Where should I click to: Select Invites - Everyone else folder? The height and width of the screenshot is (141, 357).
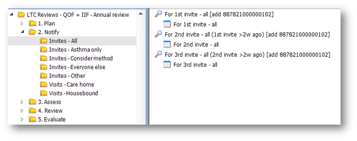pos(77,67)
